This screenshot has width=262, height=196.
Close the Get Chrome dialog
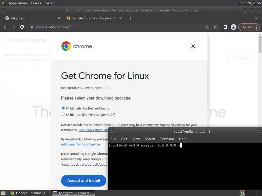(193, 46)
